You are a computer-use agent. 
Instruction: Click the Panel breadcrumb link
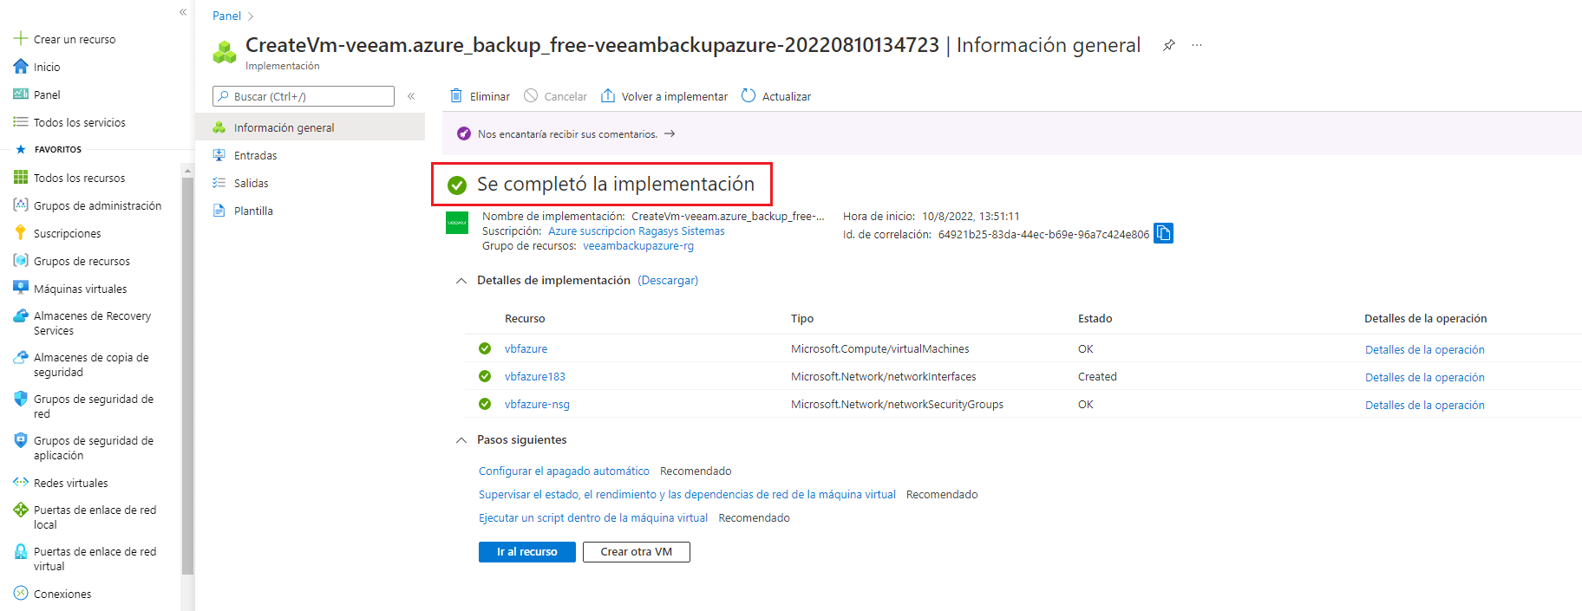226,16
